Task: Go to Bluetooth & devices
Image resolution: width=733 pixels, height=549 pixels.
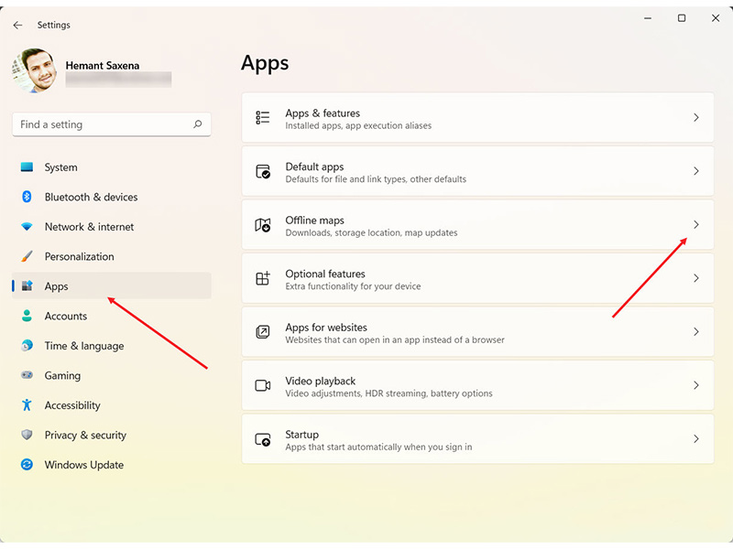Action: 111,197
